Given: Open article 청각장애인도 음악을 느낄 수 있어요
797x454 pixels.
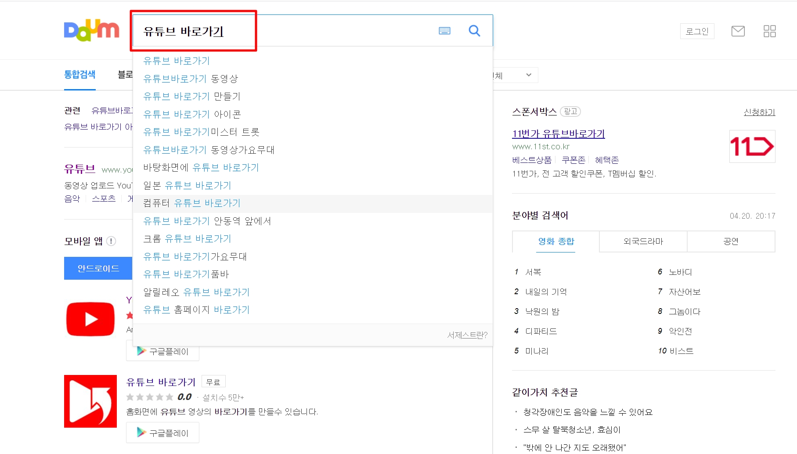Looking at the screenshot, I should tap(588, 412).
